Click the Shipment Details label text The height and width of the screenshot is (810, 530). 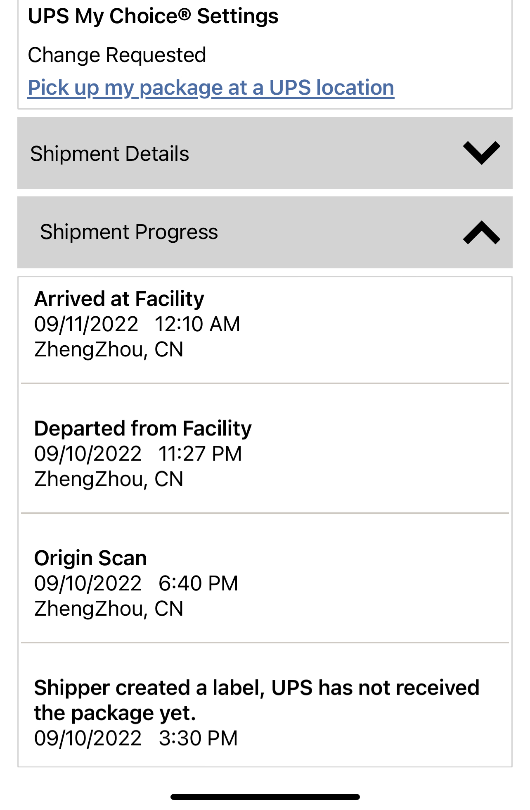[109, 154]
